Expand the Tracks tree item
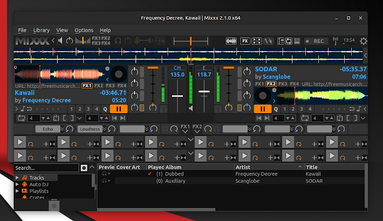Viewport: 383px width, 221px height. (x=17, y=177)
